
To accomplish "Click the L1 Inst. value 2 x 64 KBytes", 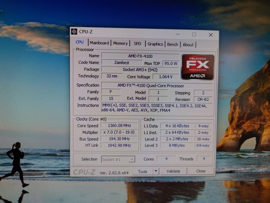I will pyautogui.click(x=177, y=133).
